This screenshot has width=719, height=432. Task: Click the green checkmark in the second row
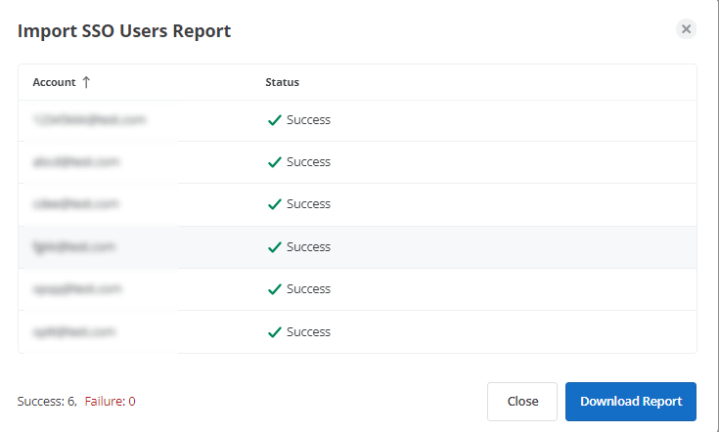pos(275,162)
